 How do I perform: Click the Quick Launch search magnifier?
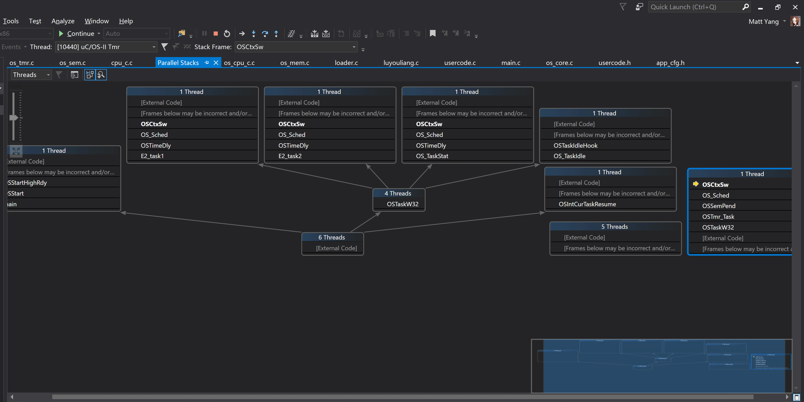[745, 7]
